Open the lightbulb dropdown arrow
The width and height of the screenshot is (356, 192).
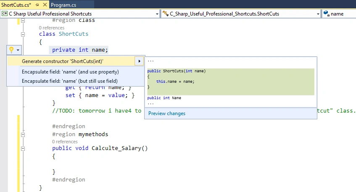pos(18,50)
